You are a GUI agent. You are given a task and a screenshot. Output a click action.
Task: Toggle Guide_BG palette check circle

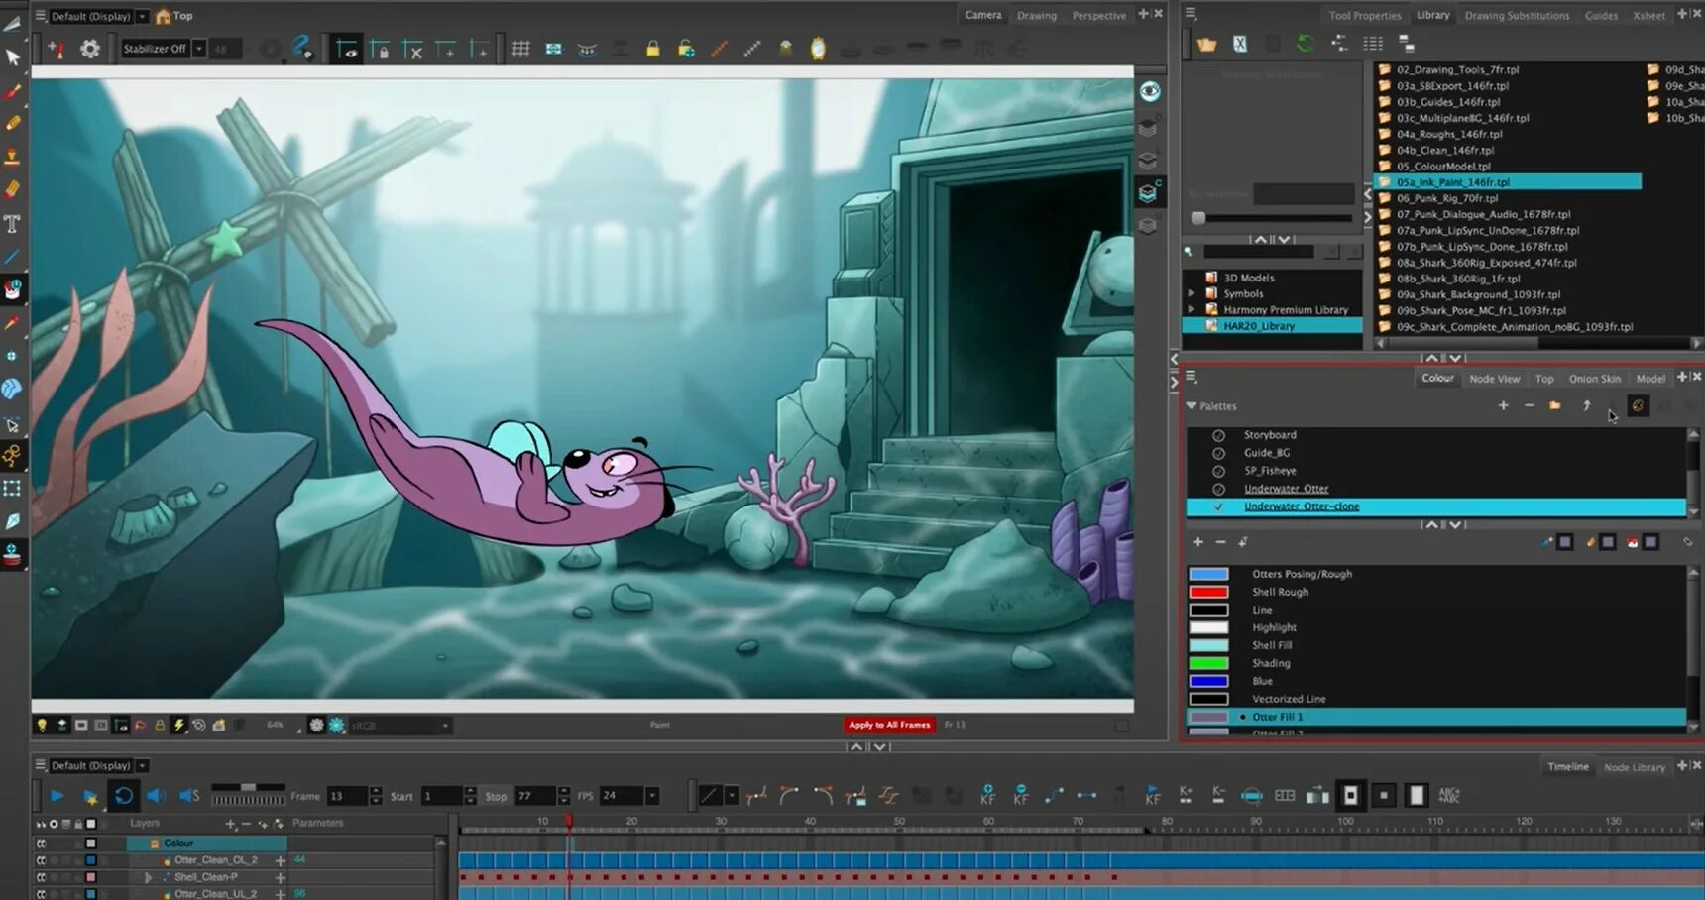pyautogui.click(x=1218, y=453)
